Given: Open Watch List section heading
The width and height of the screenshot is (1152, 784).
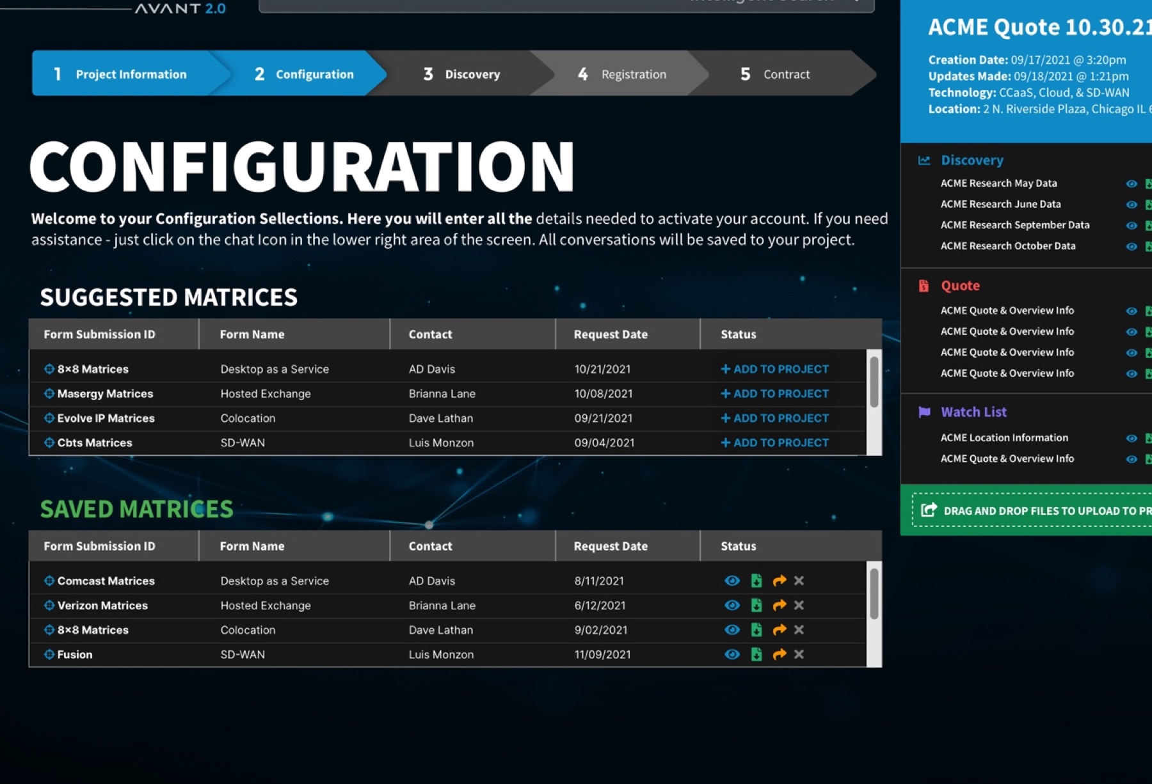Looking at the screenshot, I should [973, 412].
